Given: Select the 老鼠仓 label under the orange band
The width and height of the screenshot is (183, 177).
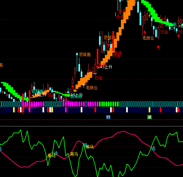Looking at the screenshot, I should [x=91, y=88].
